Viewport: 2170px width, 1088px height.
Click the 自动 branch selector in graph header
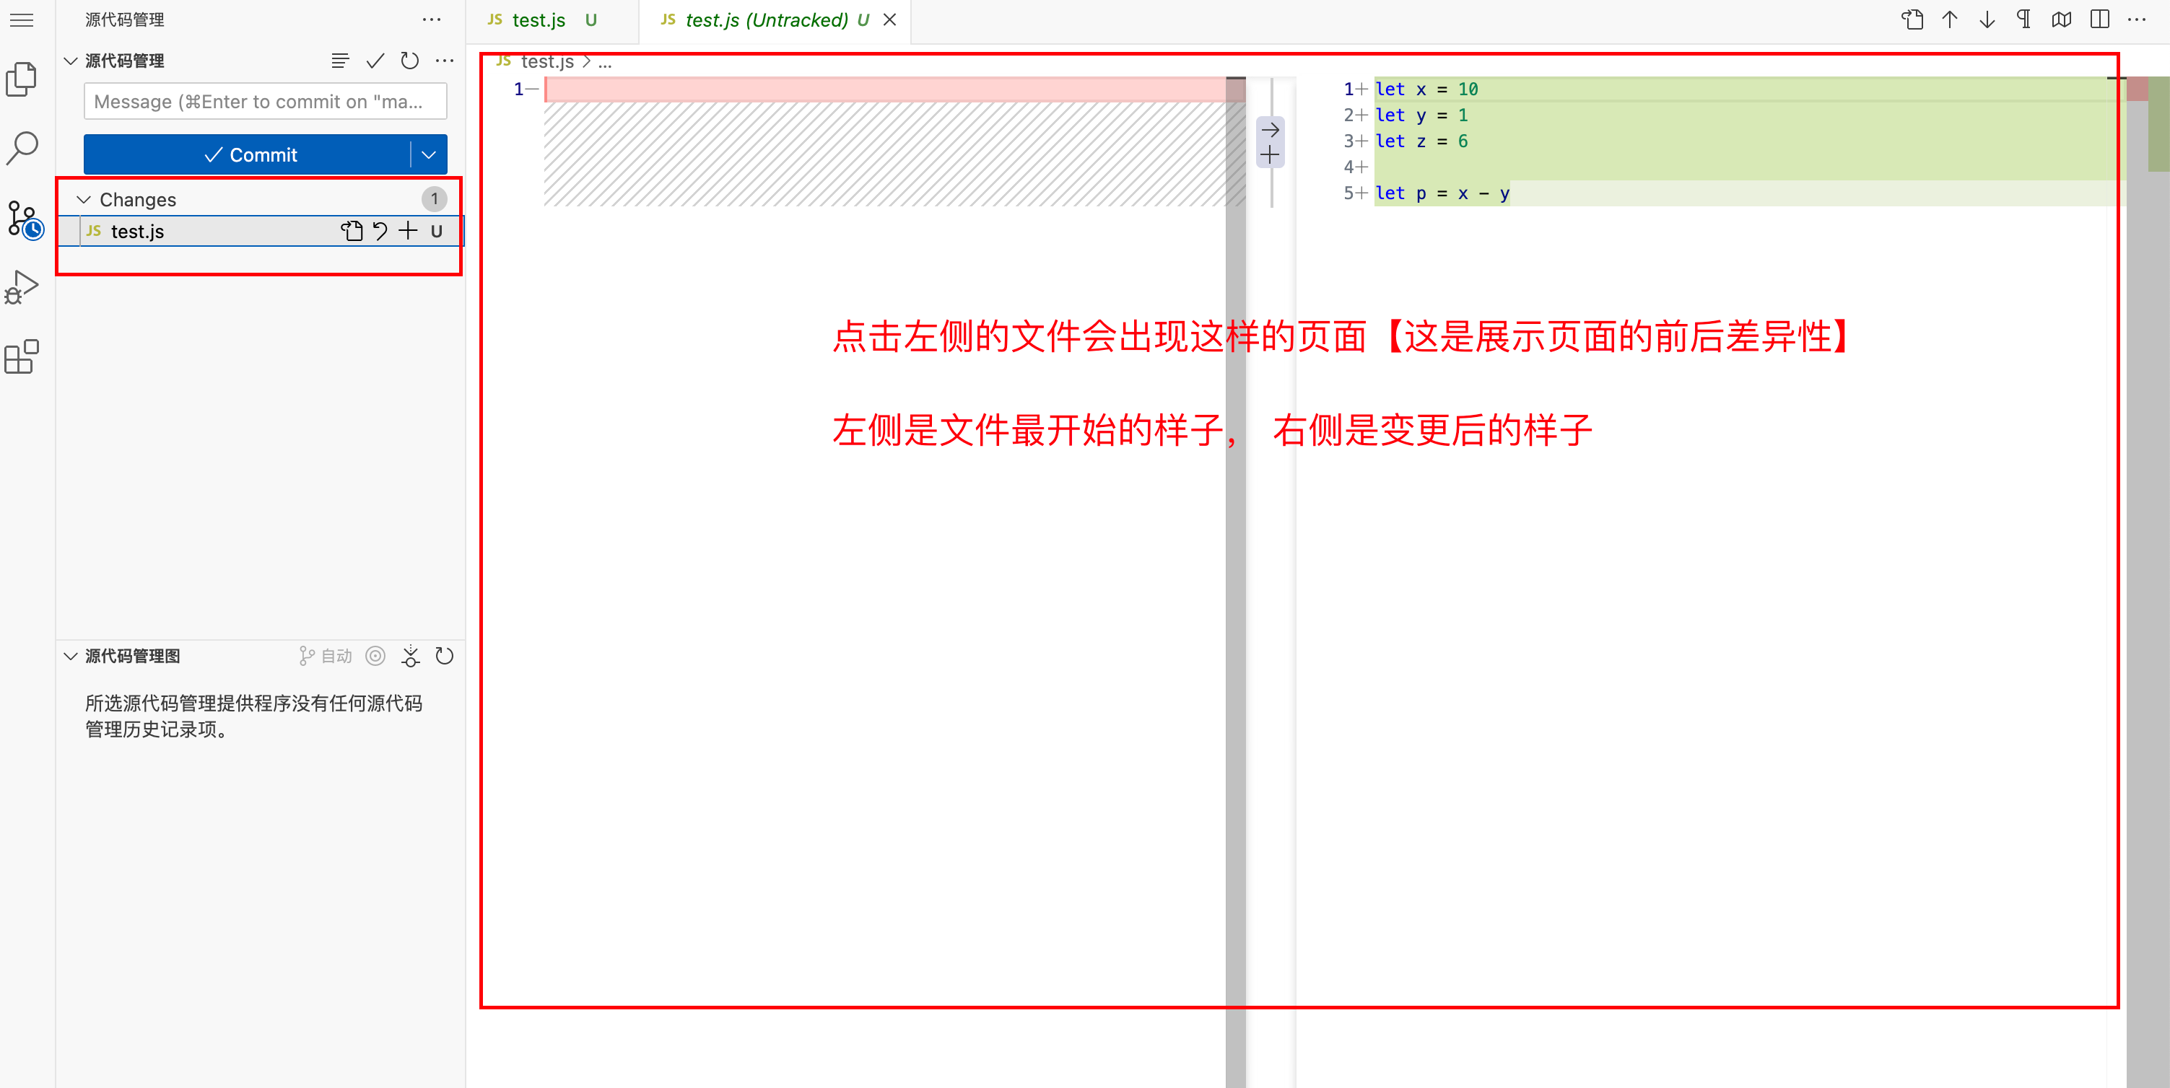325,656
